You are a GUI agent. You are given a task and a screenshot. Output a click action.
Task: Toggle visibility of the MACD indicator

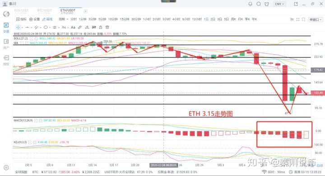coord(36,120)
